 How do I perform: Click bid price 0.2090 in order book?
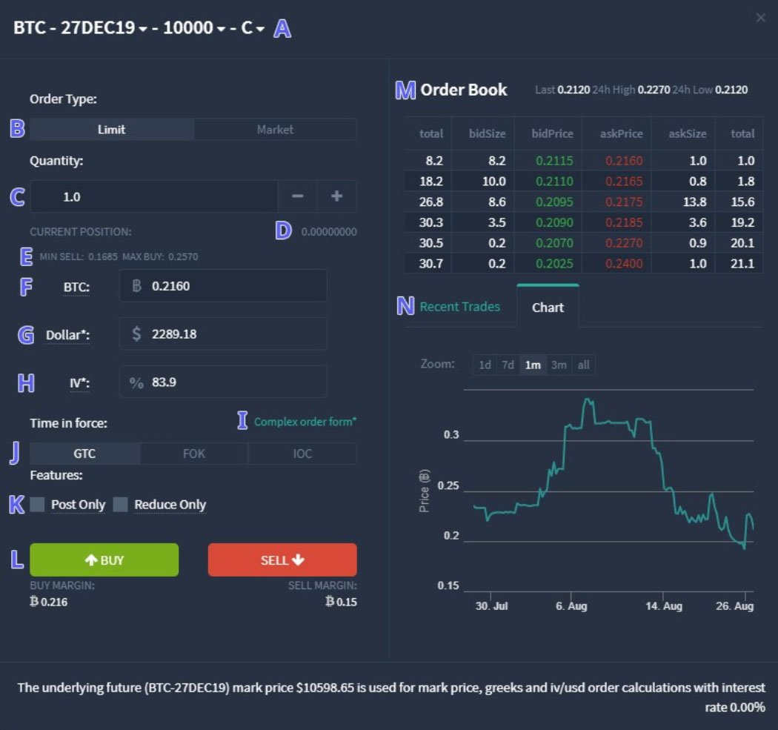pos(554,223)
